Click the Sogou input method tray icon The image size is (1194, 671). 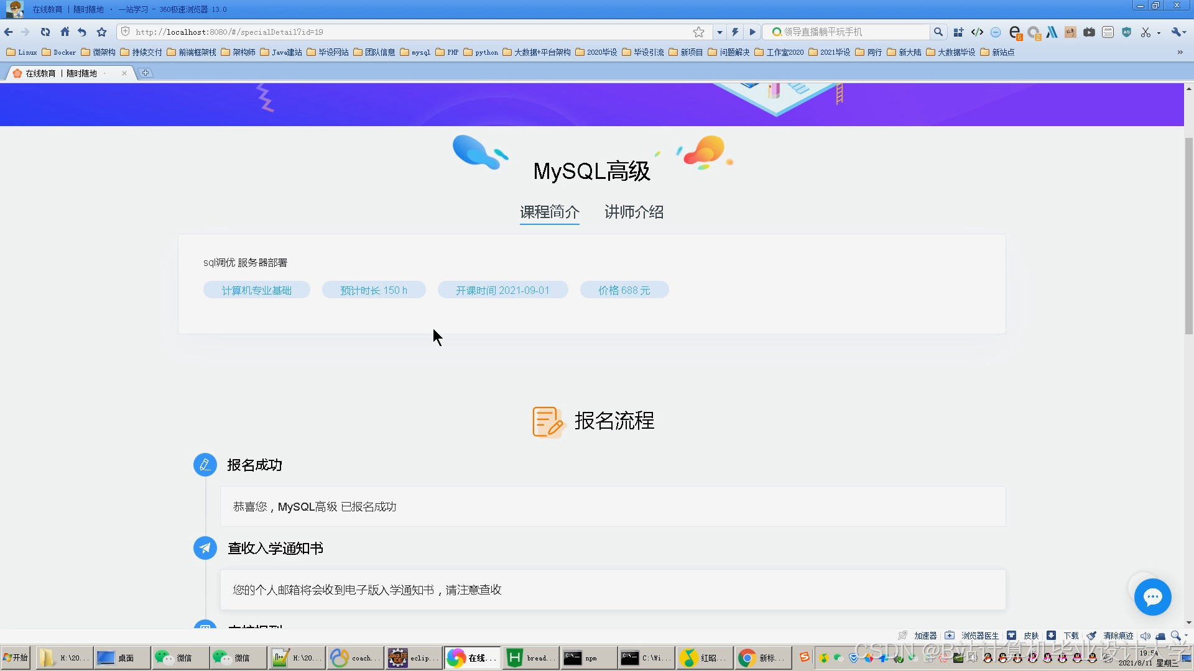click(x=804, y=657)
